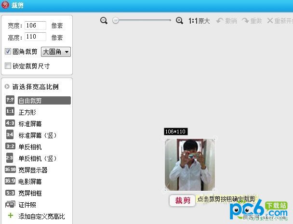
Task: Select the 2:3 portrait ratio icon
Action: coord(10,158)
